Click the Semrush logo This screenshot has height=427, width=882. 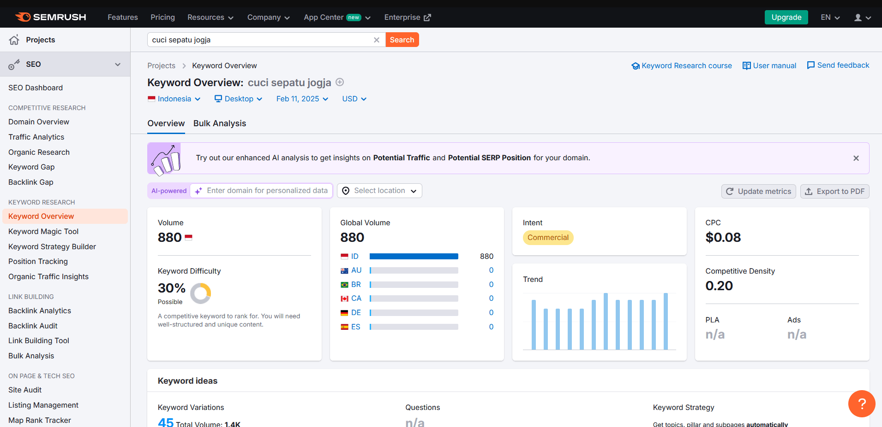coord(51,17)
